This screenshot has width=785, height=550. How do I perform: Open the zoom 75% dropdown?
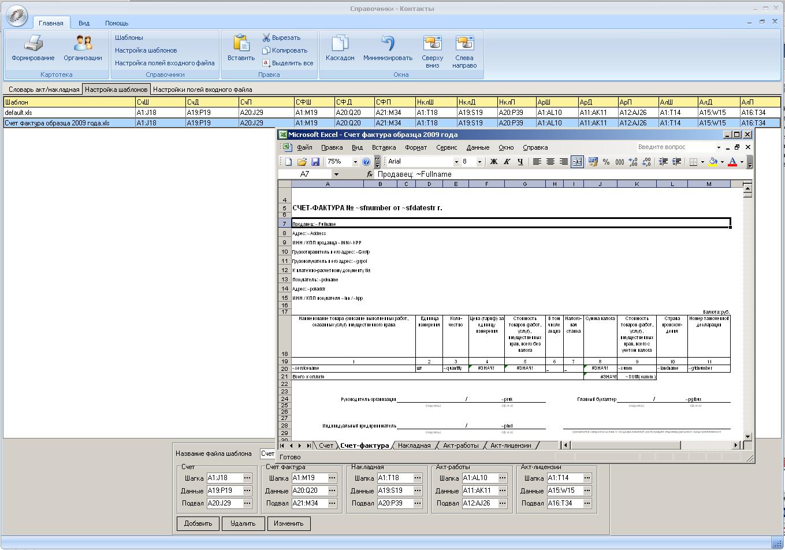[x=355, y=162]
